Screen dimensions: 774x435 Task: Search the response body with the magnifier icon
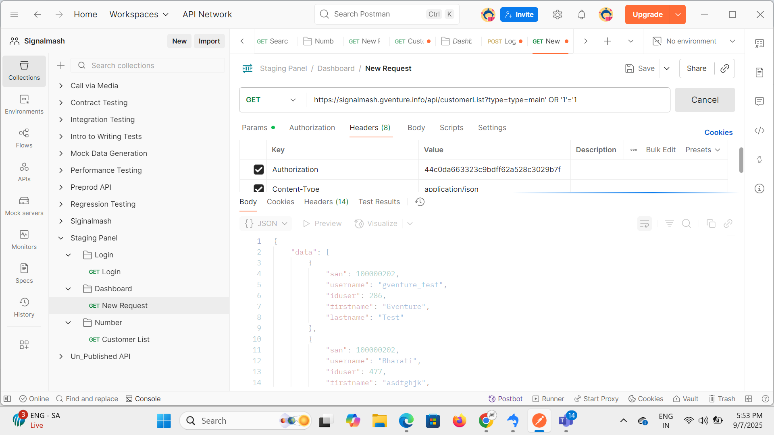click(686, 224)
